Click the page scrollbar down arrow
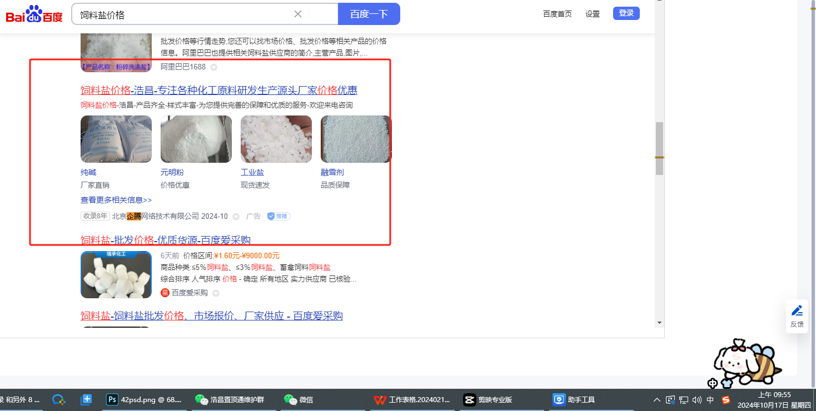 tap(659, 322)
